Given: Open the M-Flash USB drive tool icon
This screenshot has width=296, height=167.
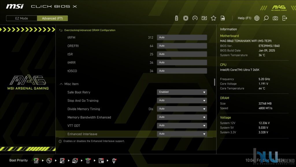Looking at the screenshot, I should tap(176, 18).
